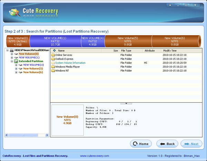Click the 2010-10-15 18:20:59 modify time
This screenshot has width=207, height=161.
(x=174, y=63)
